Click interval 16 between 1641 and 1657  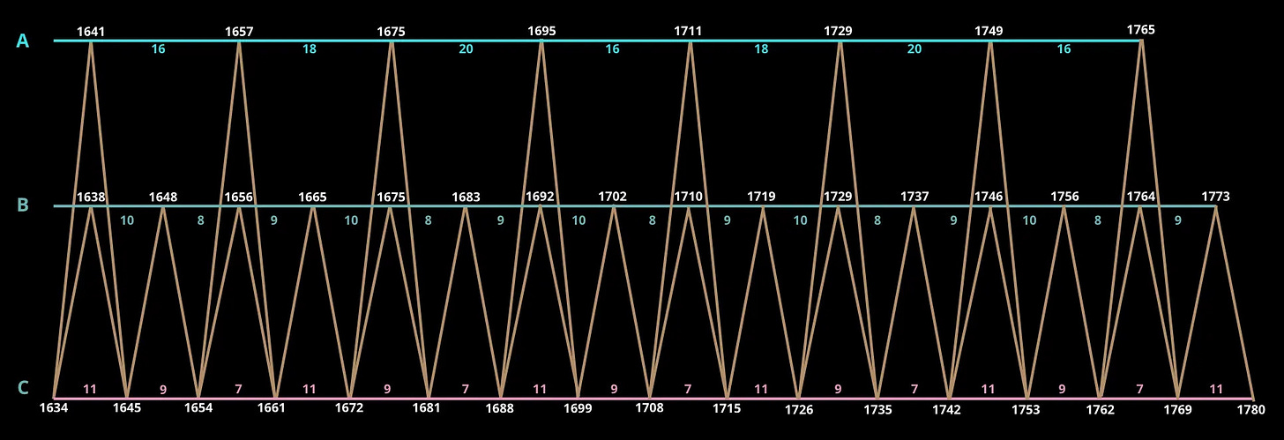[x=158, y=49]
